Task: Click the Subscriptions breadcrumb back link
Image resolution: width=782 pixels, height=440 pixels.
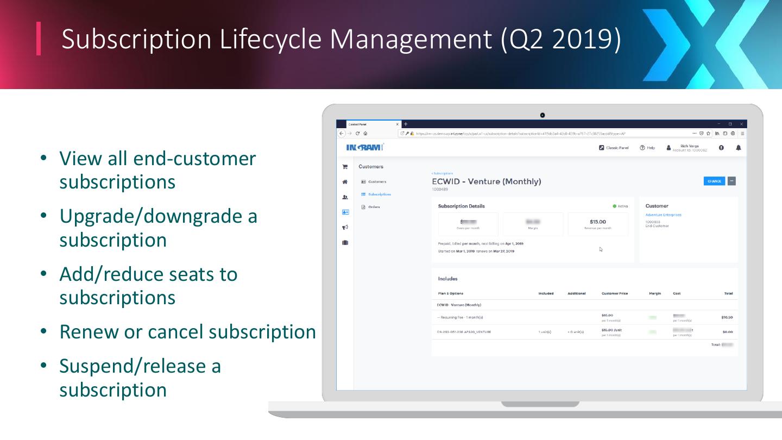Action: point(443,173)
